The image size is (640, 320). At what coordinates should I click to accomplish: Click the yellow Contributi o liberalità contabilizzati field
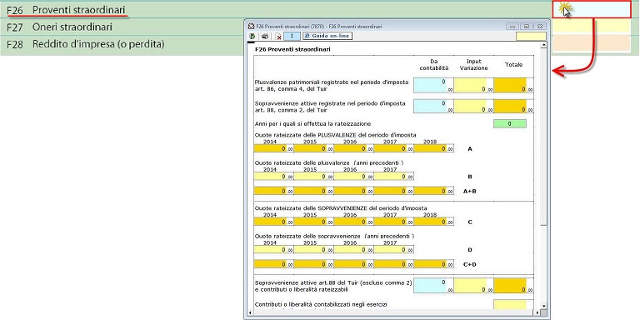point(510,304)
